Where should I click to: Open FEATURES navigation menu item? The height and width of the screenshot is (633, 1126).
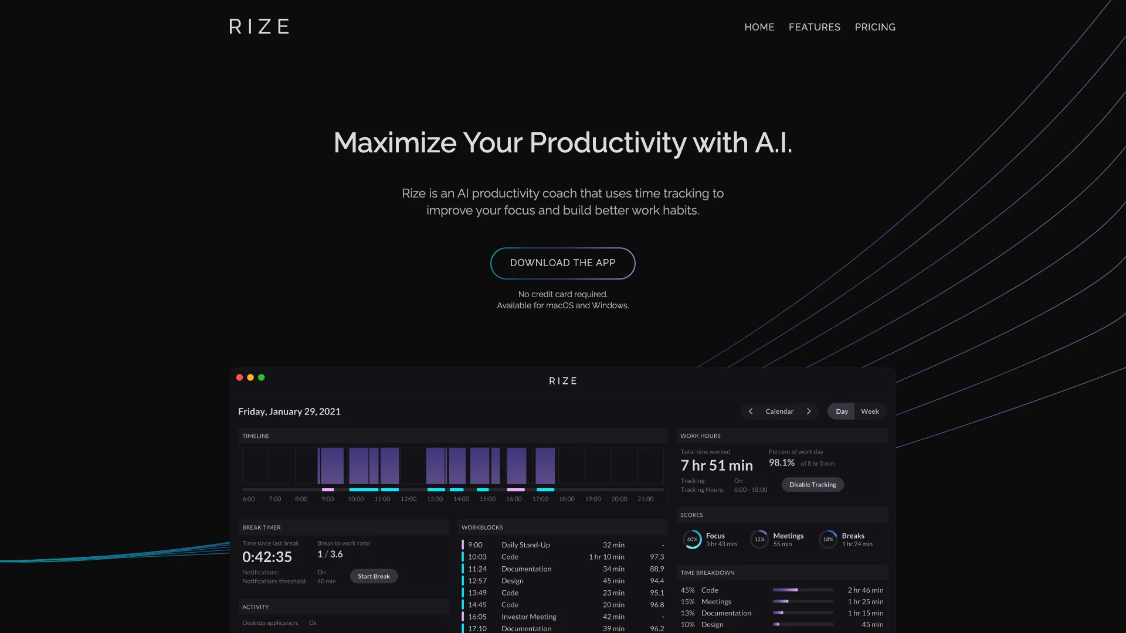click(815, 27)
